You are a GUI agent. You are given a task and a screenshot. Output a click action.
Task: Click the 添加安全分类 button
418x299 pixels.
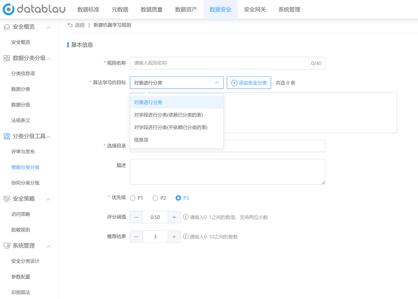(x=249, y=83)
